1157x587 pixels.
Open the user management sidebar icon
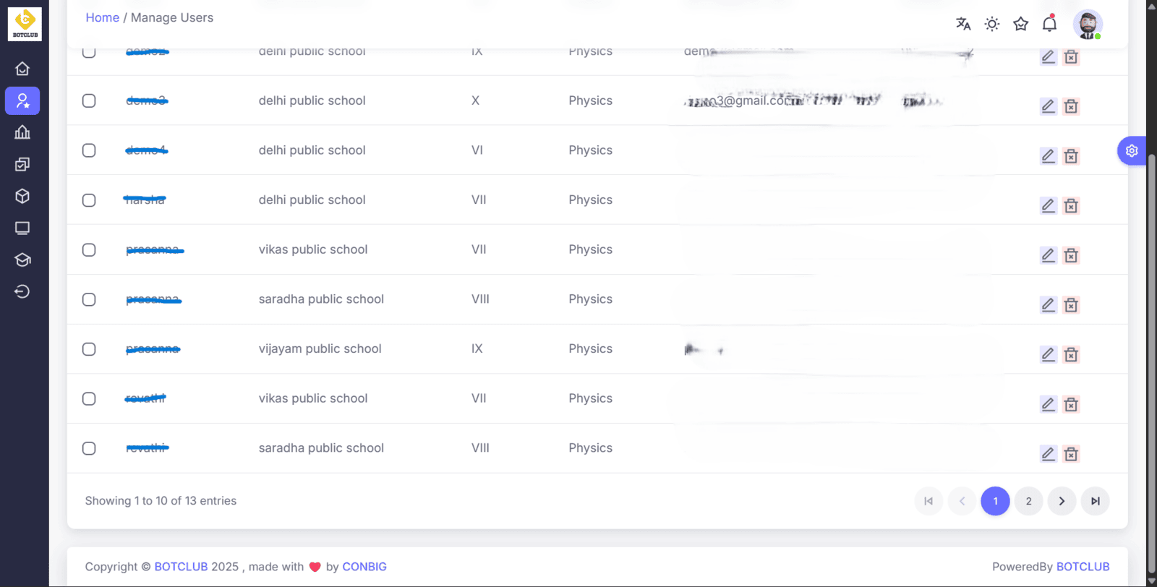pyautogui.click(x=22, y=100)
